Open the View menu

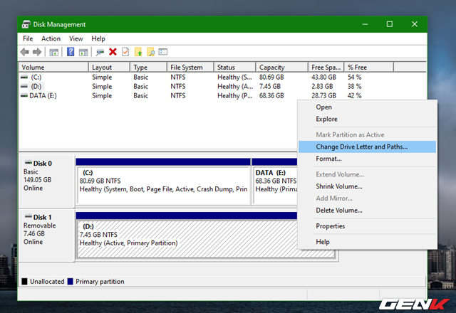point(76,38)
